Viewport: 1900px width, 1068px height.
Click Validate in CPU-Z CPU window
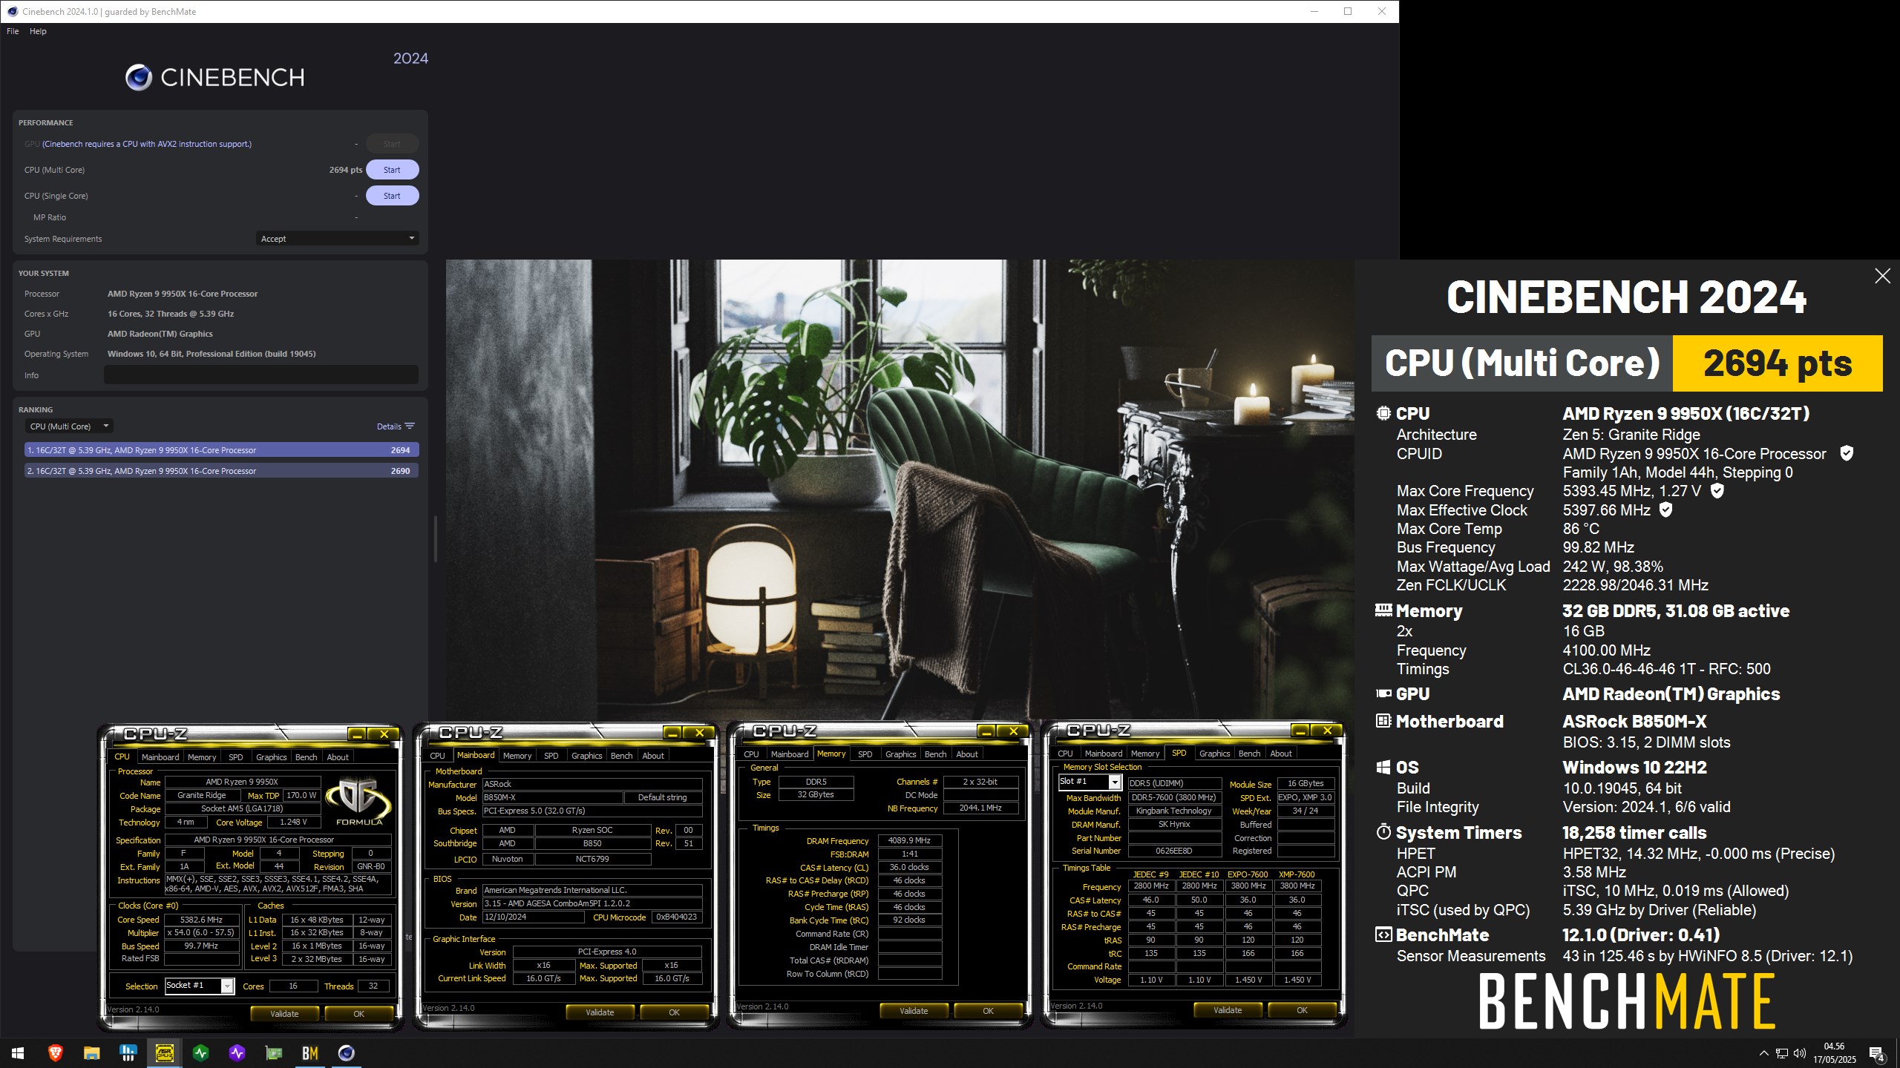tap(284, 1014)
